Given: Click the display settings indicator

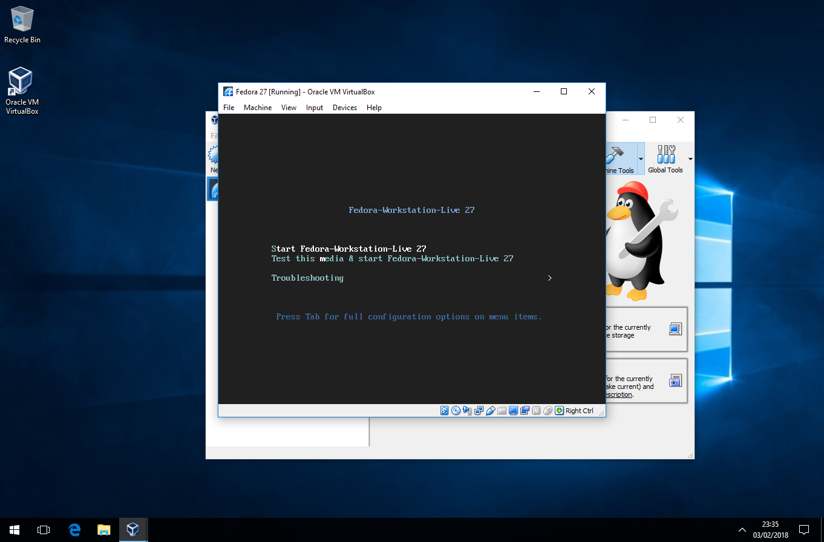Looking at the screenshot, I should 513,411.
